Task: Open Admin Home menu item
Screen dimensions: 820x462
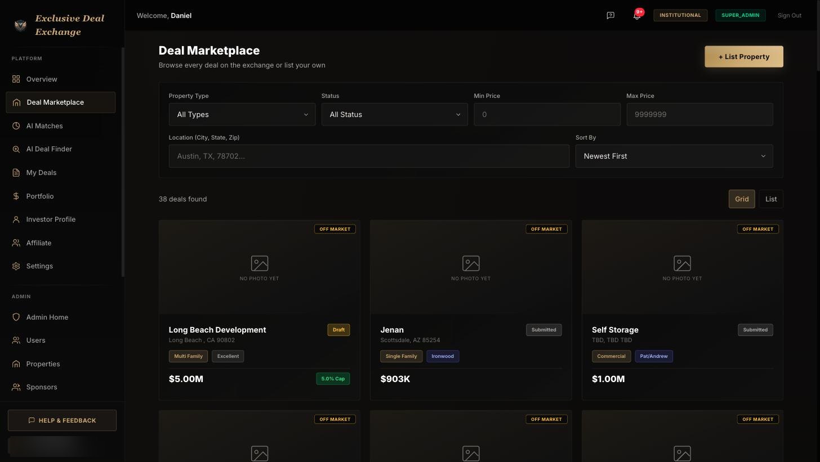Action: 61,317
